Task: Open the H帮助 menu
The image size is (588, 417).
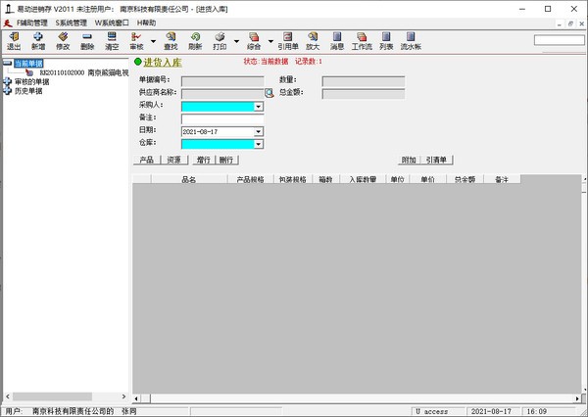Action: 146,22
